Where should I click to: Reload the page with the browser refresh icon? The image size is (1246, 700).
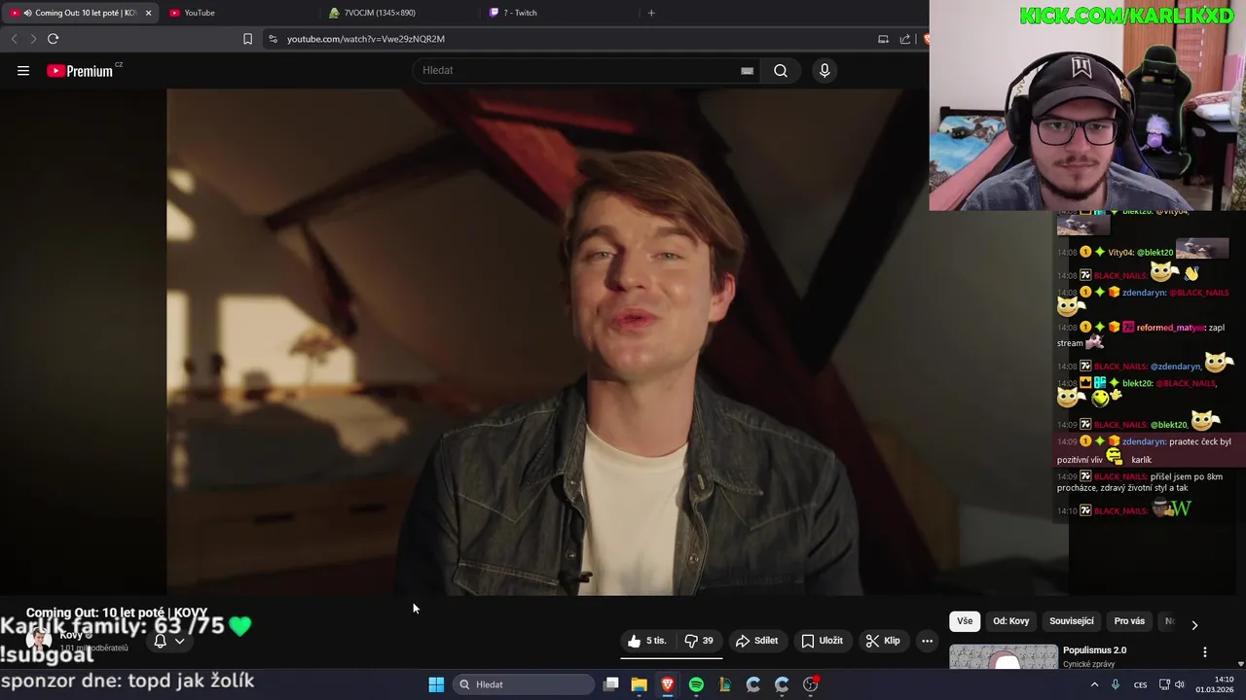pos(53,39)
